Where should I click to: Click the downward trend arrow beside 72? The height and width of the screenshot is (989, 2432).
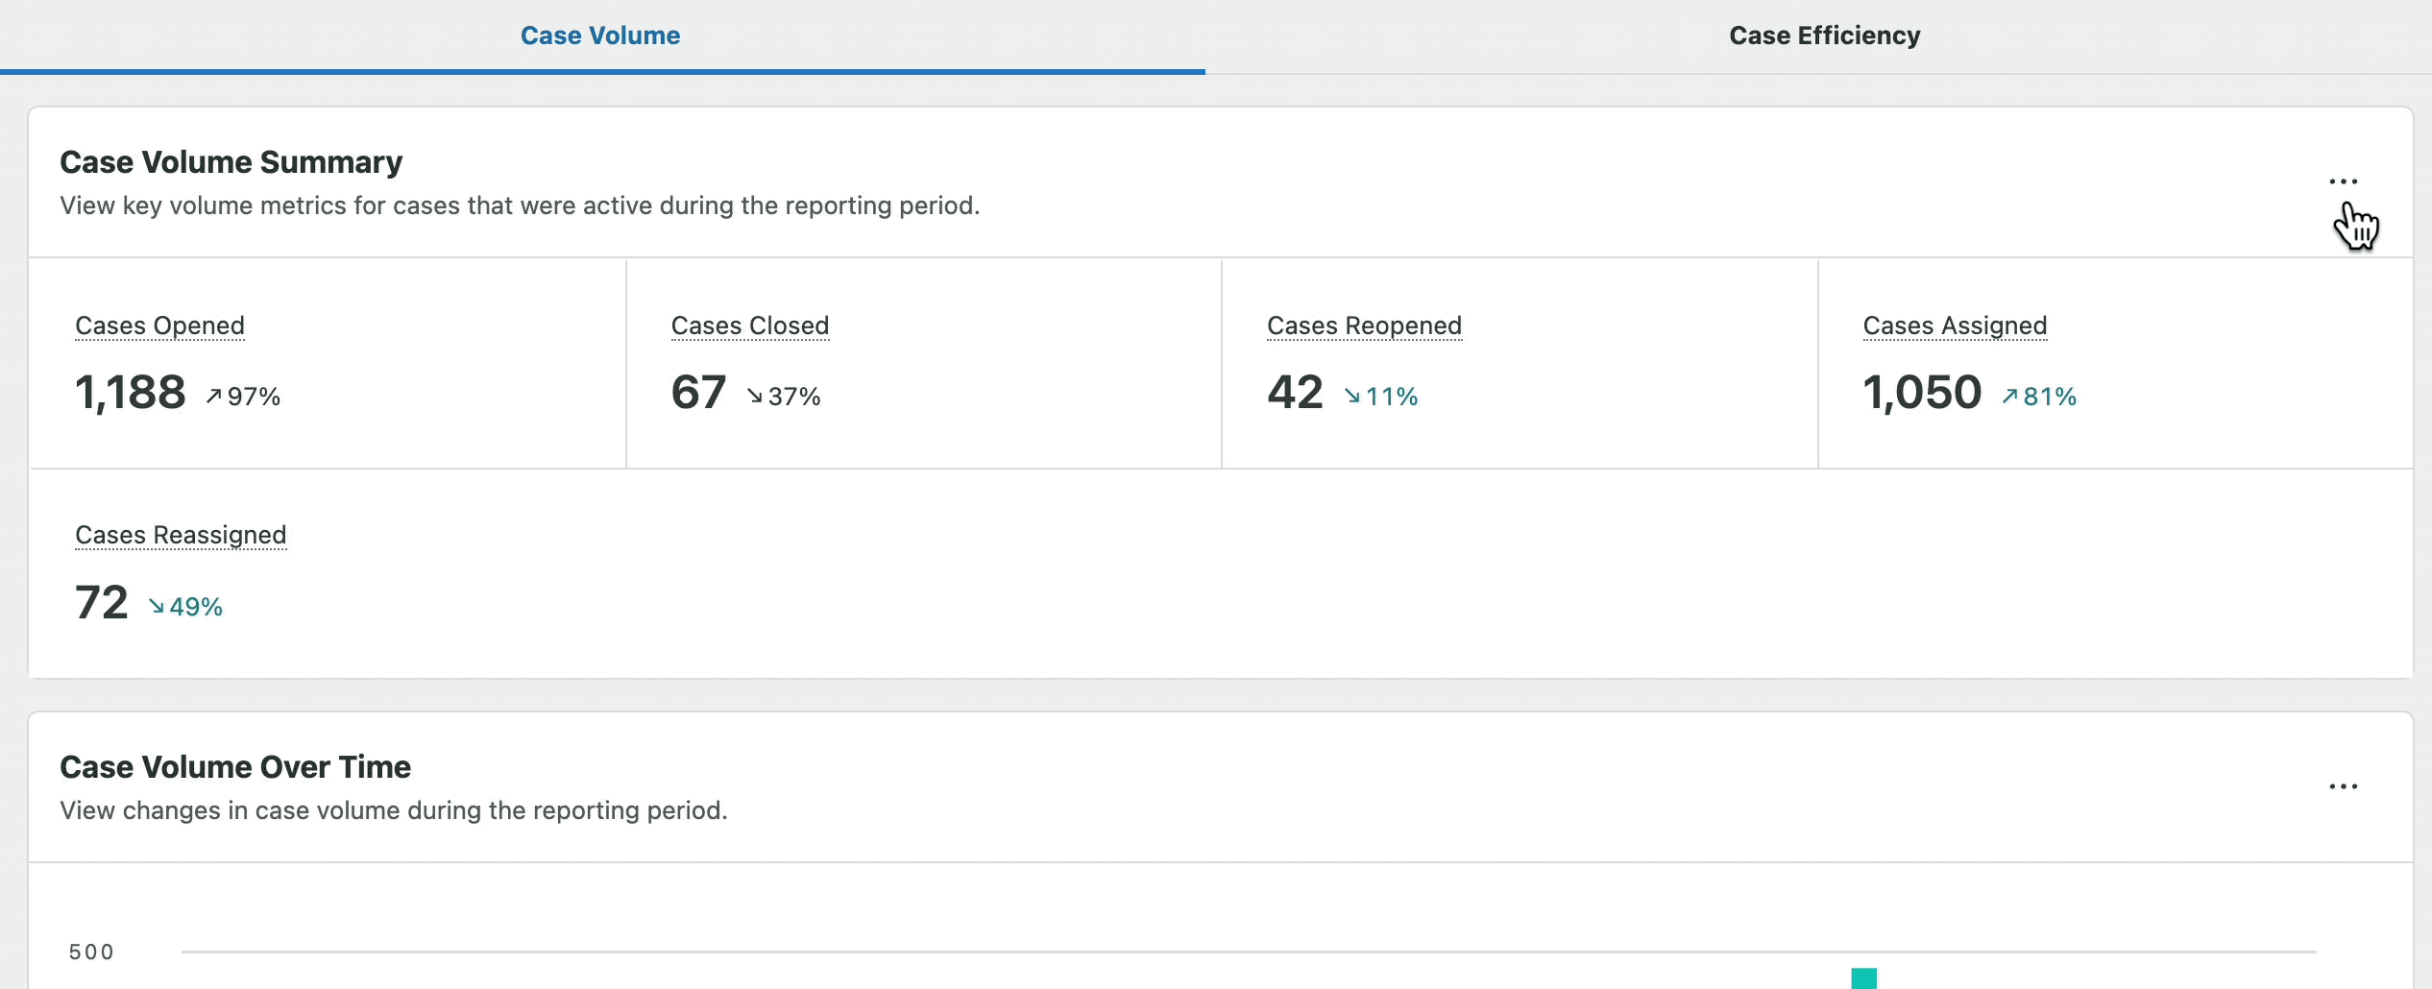[157, 605]
